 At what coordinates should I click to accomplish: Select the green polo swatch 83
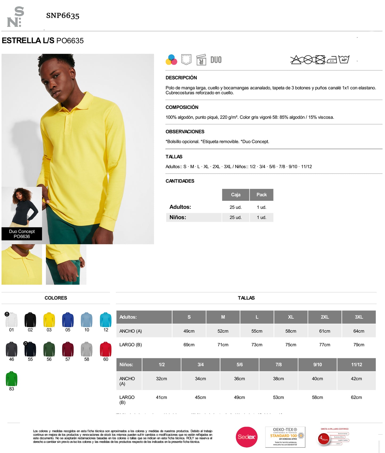click(11, 379)
